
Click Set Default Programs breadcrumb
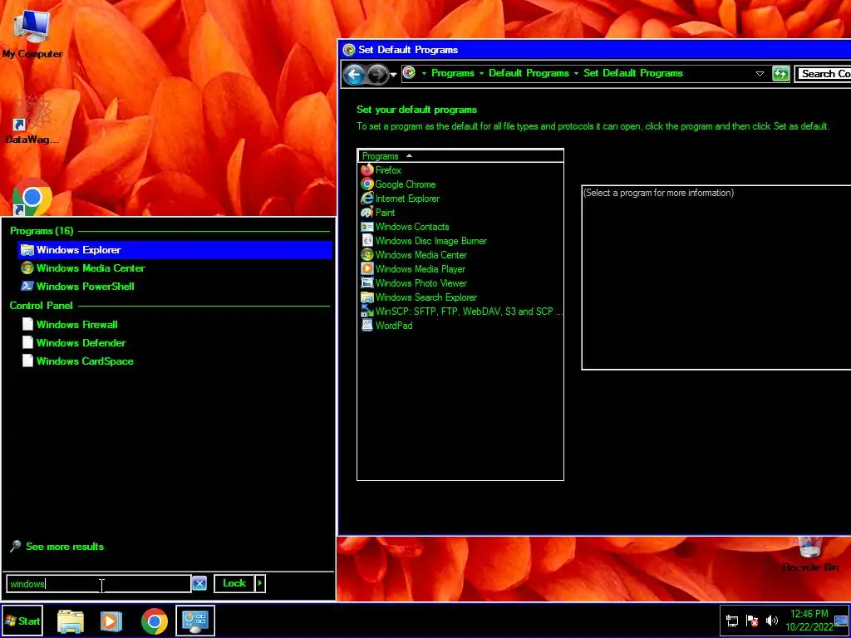pyautogui.click(x=632, y=73)
